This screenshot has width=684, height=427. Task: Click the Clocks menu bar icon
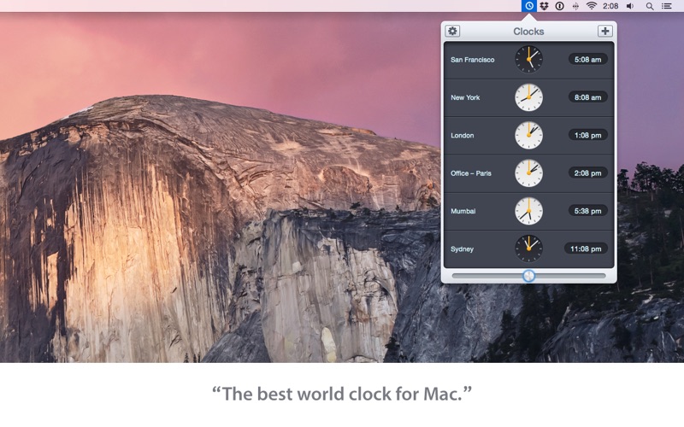[528, 6]
